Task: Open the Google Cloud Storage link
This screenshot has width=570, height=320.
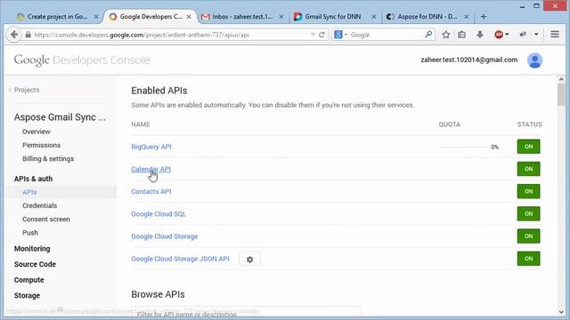Action: 165,236
